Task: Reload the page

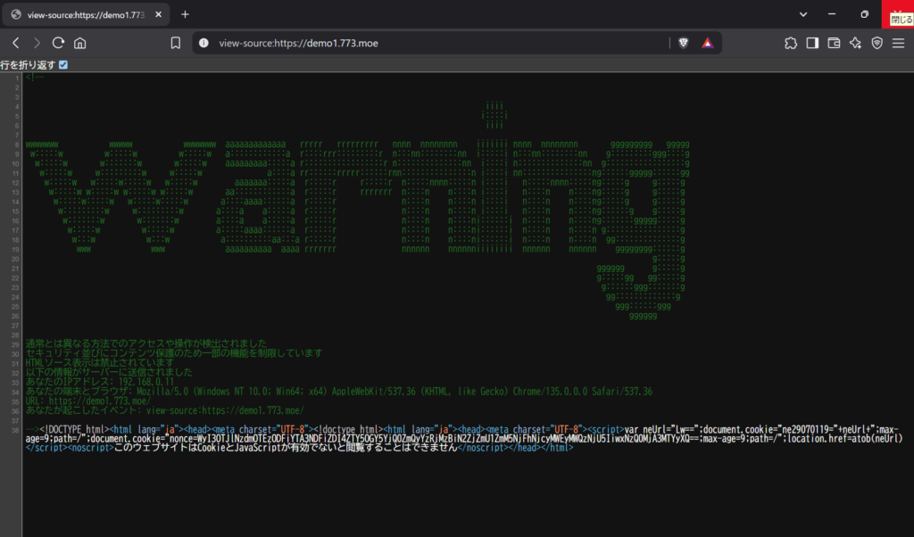Action: pyautogui.click(x=58, y=43)
